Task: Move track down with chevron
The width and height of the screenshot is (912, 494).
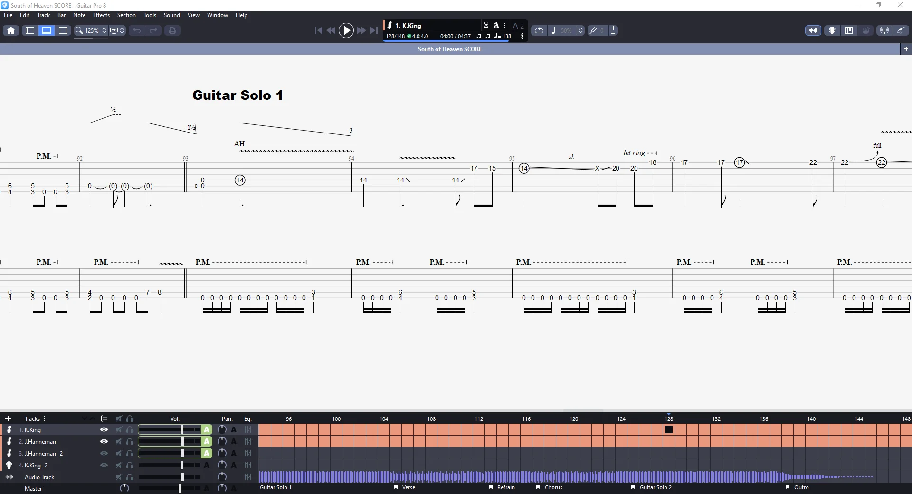Action: 84,418
